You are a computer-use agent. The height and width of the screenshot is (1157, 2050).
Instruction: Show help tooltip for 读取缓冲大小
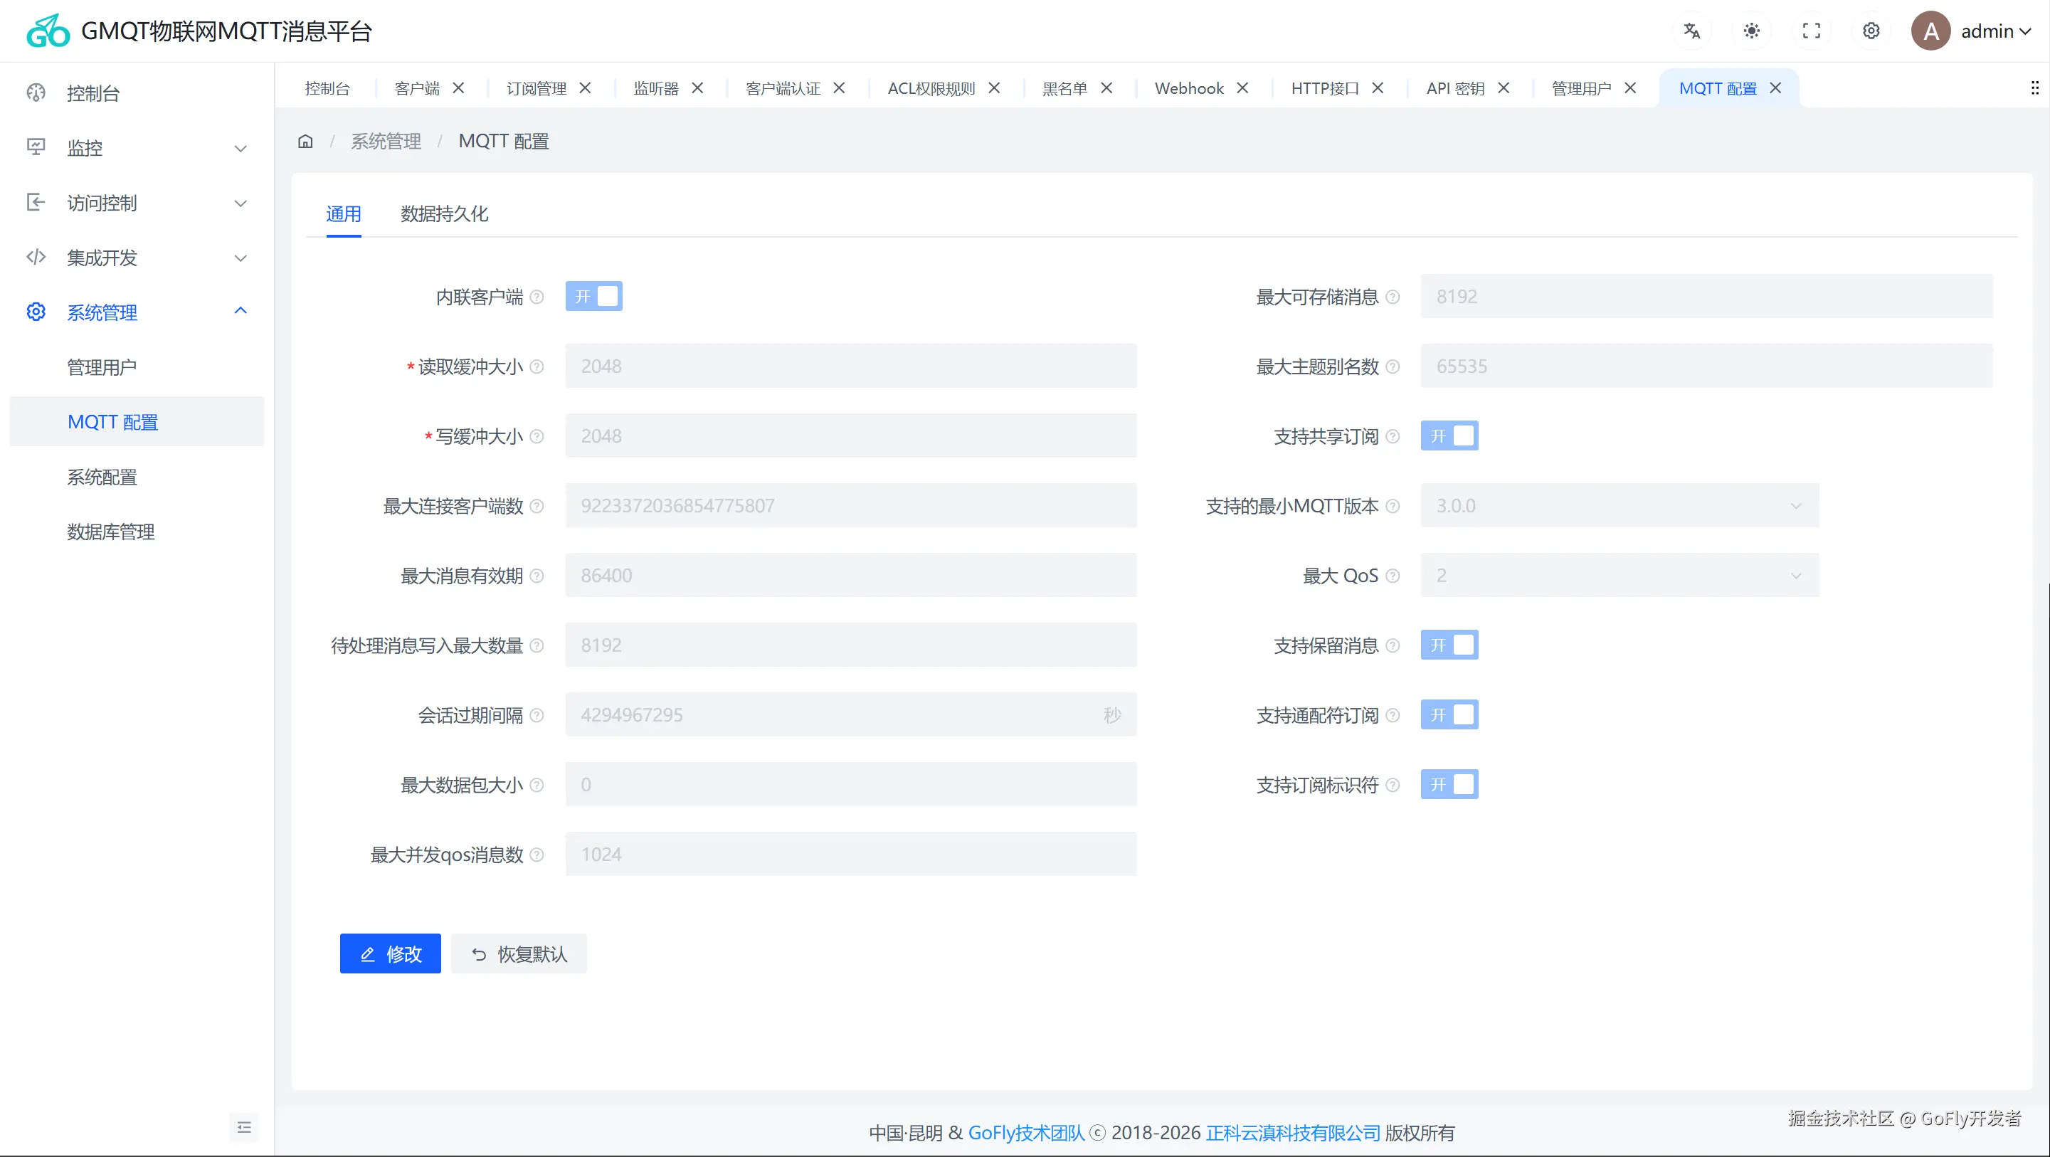click(x=537, y=367)
